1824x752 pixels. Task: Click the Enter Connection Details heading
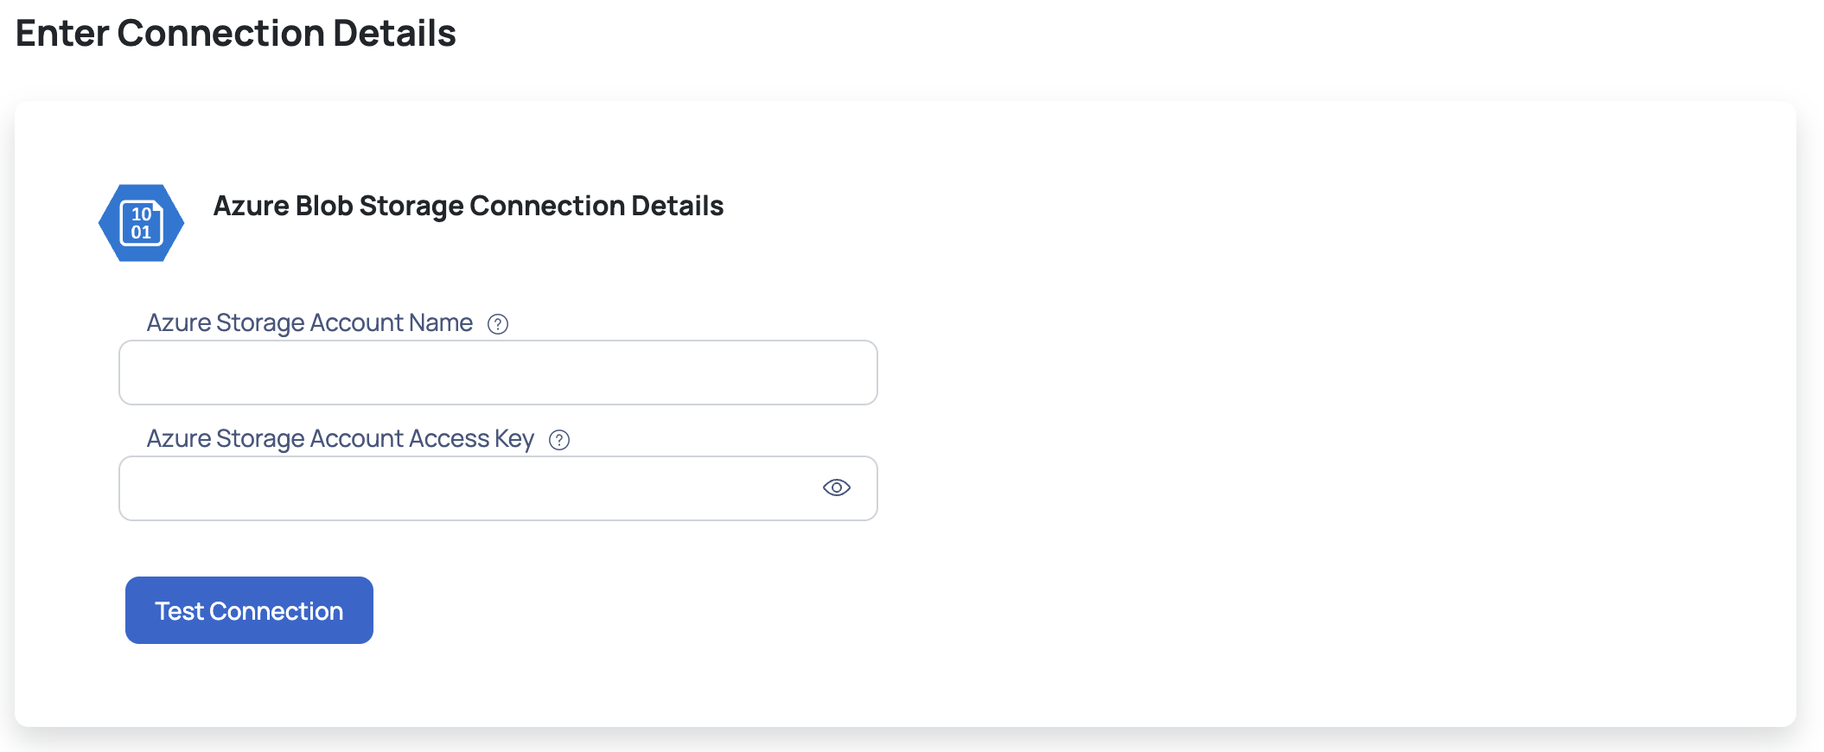tap(236, 34)
